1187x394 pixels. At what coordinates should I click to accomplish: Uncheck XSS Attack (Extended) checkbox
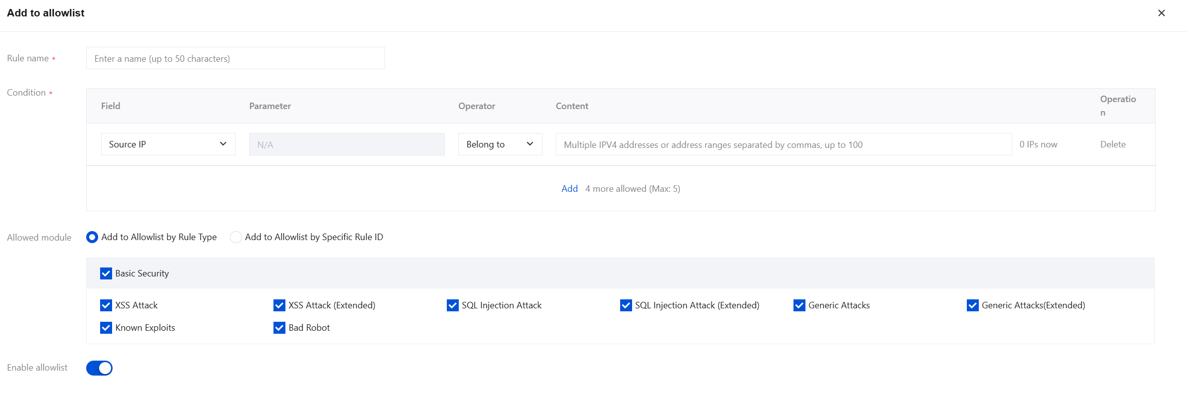coord(279,305)
